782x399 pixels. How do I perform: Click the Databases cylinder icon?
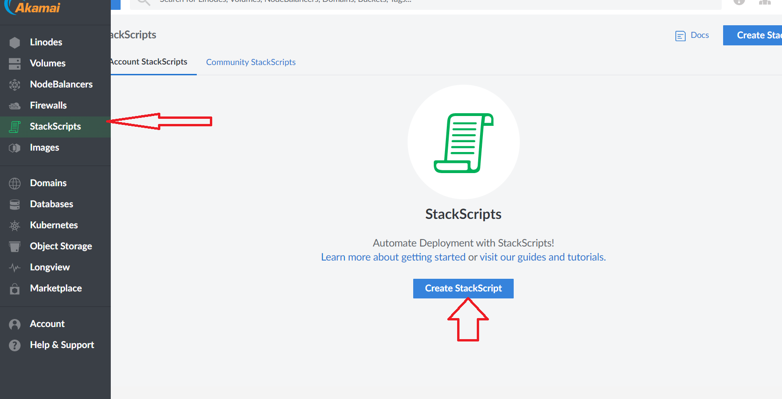(15, 204)
